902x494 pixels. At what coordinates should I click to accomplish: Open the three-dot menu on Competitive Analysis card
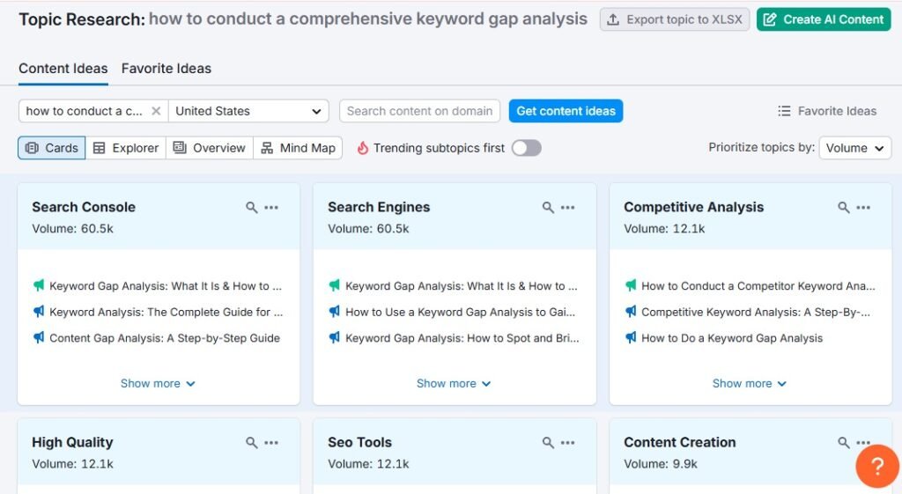[863, 208]
